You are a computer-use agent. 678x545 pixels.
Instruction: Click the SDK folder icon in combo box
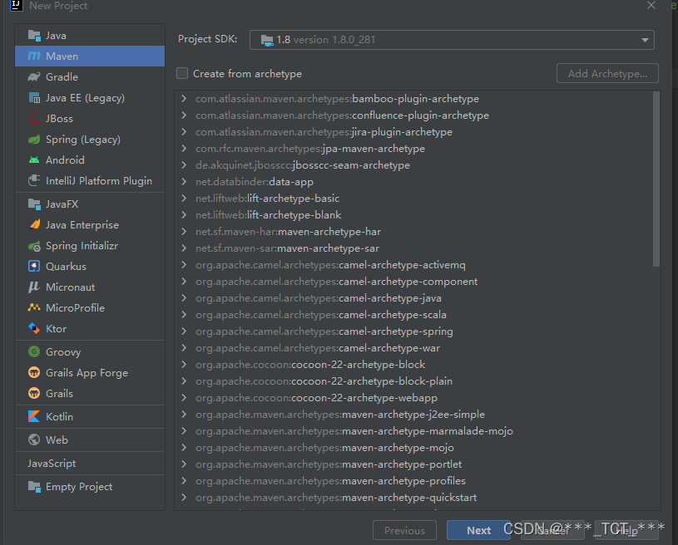coord(267,40)
